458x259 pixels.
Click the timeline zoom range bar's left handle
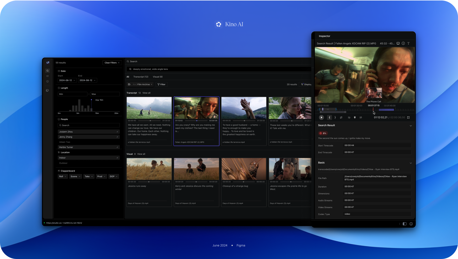coord(321,112)
